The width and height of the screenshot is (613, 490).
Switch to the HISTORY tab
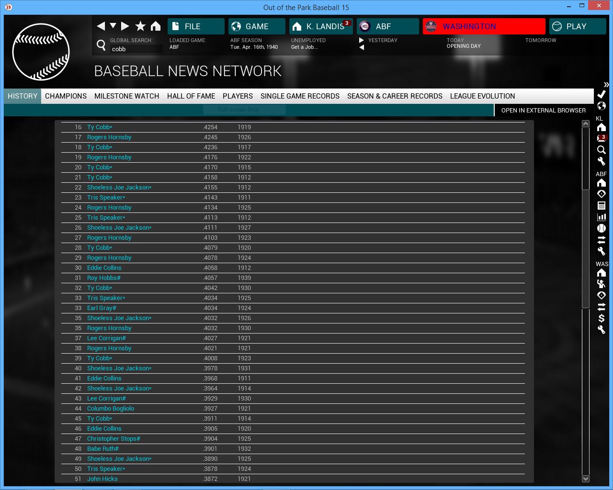(23, 96)
